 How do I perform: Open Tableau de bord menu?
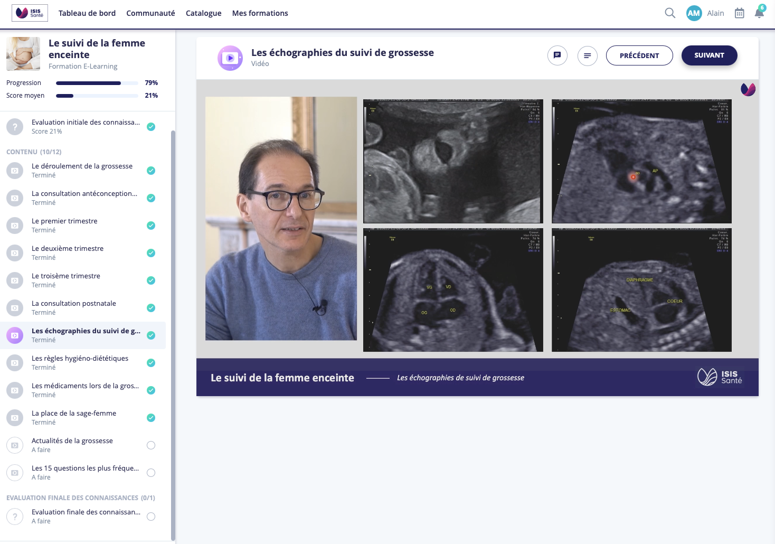[87, 13]
